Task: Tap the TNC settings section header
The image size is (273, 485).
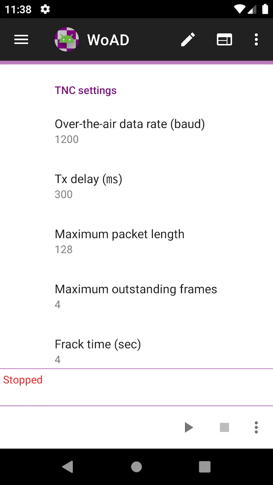Action: click(86, 90)
